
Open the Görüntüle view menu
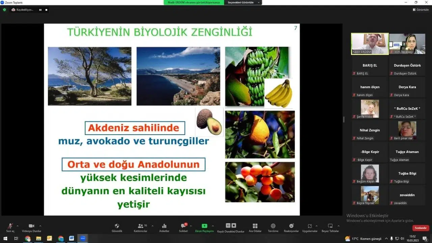point(421,10)
